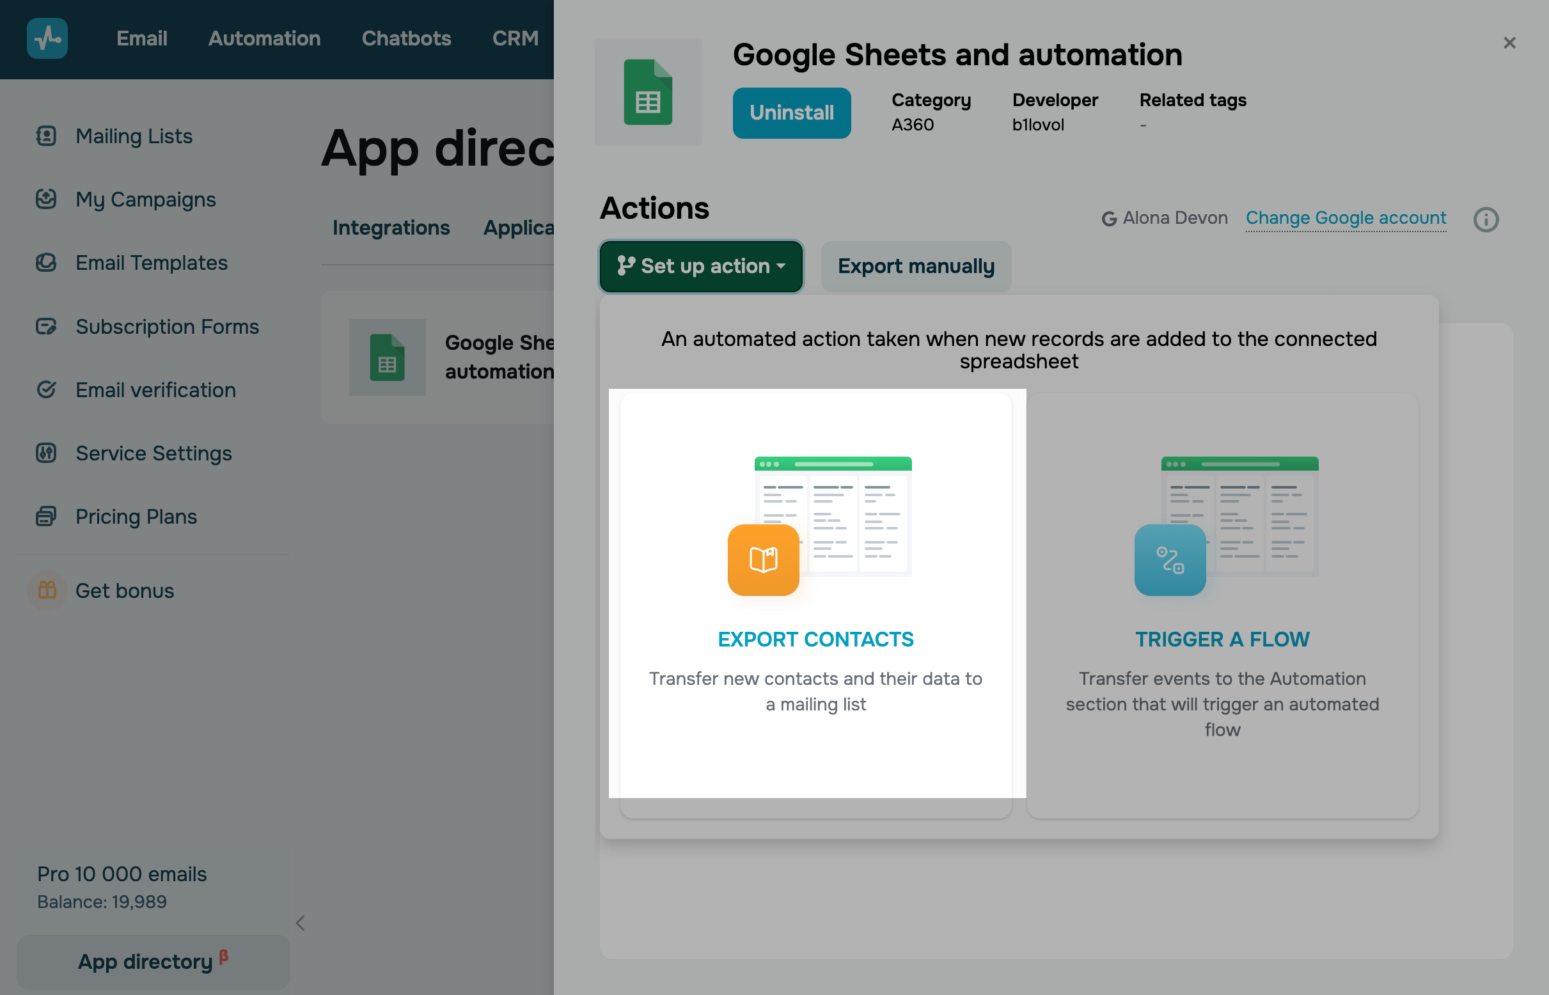Choose the TRIGGER A FLOW action card
1549x995 pixels.
(x=1222, y=606)
